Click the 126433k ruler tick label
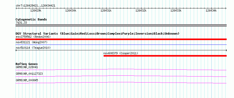Screen dimensions: 234x98 176,10
